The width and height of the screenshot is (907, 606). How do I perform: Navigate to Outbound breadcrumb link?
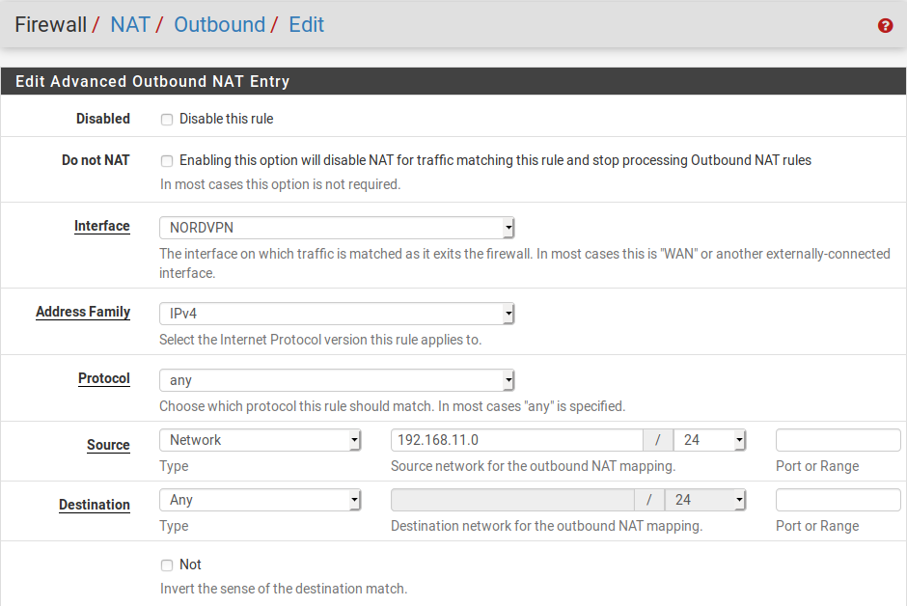pyautogui.click(x=219, y=25)
